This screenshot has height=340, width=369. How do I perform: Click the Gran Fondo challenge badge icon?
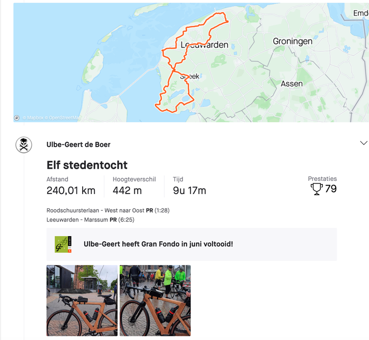point(63,244)
